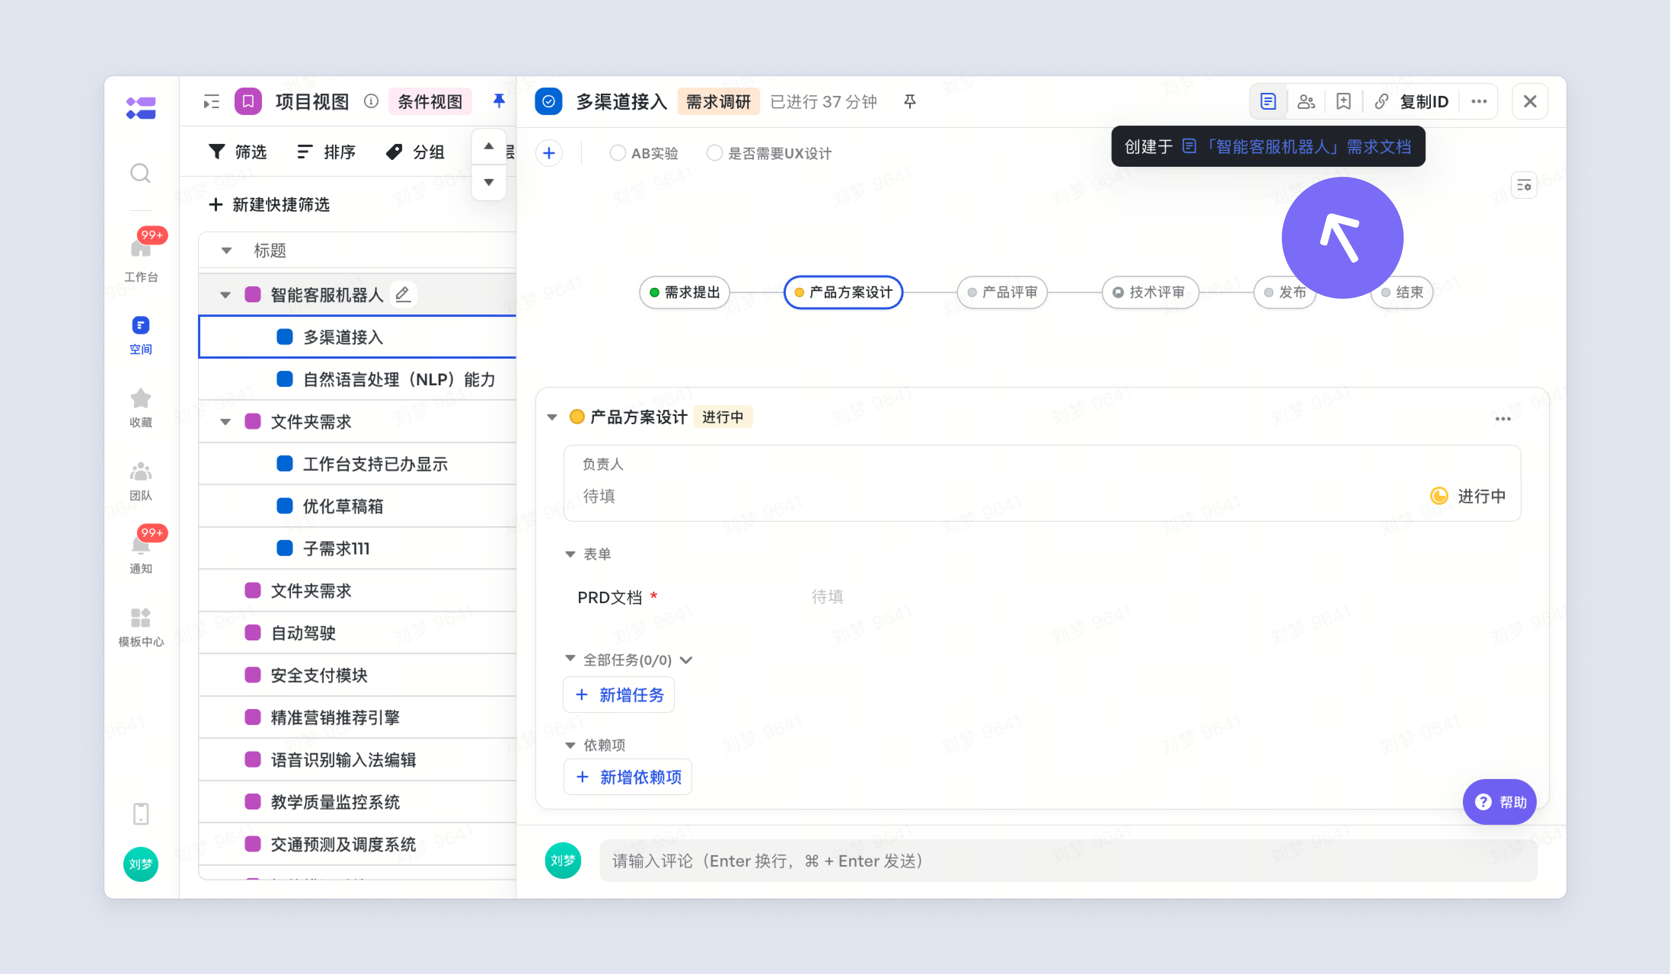Open the 排序 sort menu

pos(326,152)
